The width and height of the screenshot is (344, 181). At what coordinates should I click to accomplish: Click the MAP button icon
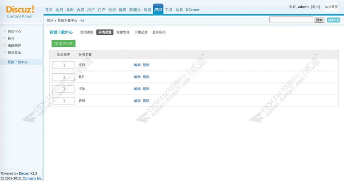(333, 20)
